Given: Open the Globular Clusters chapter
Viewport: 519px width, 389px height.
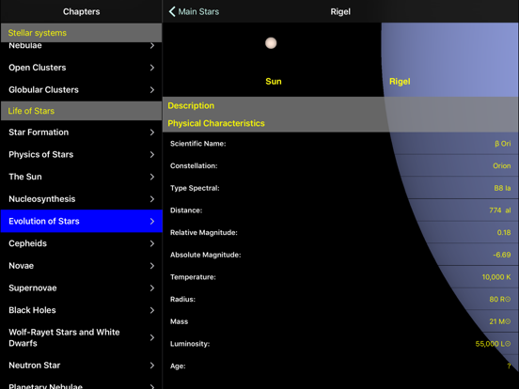Looking at the screenshot, I should coord(81,89).
